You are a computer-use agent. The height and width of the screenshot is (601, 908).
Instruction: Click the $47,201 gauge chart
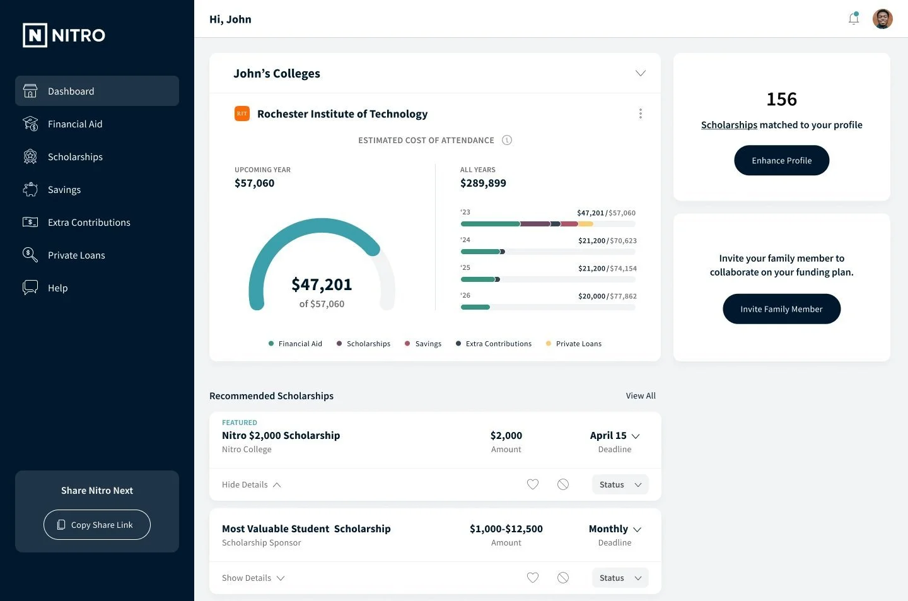click(x=322, y=265)
